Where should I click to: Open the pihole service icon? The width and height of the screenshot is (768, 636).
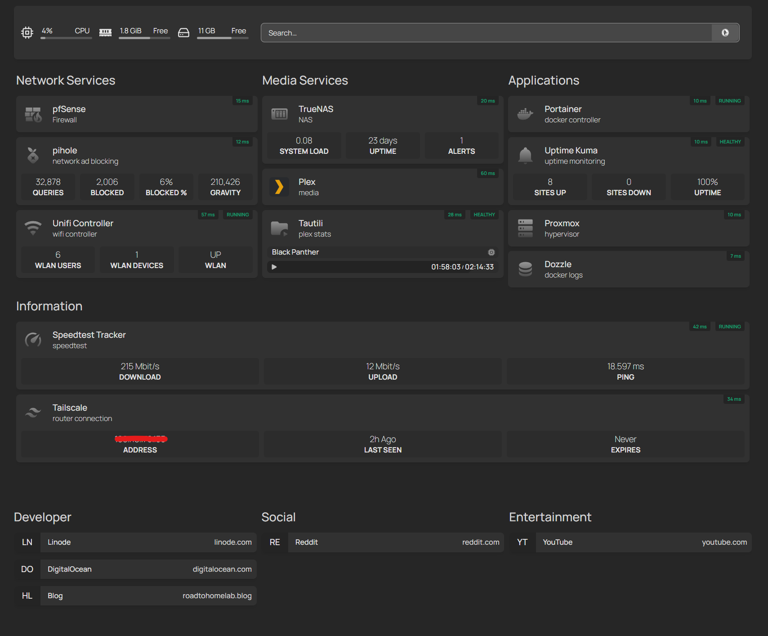(33, 156)
